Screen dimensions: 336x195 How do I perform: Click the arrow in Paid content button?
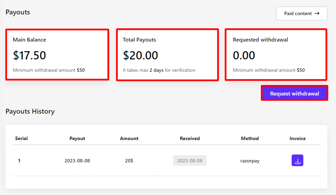coord(317,13)
